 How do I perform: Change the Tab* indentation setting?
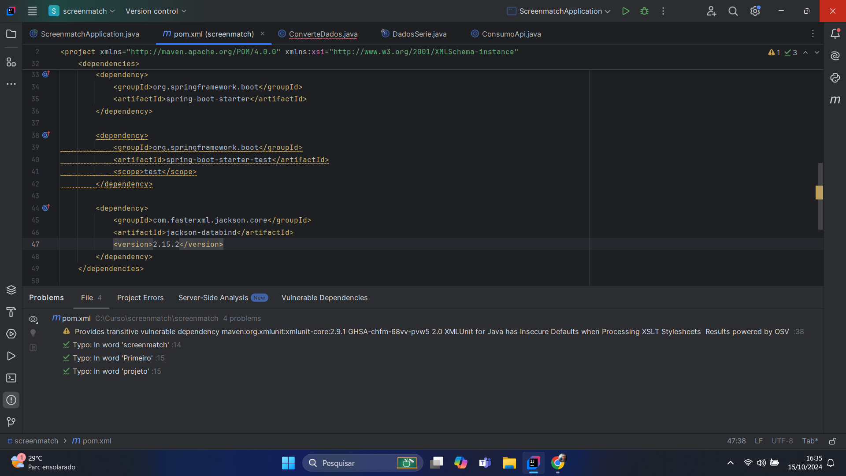point(810,441)
